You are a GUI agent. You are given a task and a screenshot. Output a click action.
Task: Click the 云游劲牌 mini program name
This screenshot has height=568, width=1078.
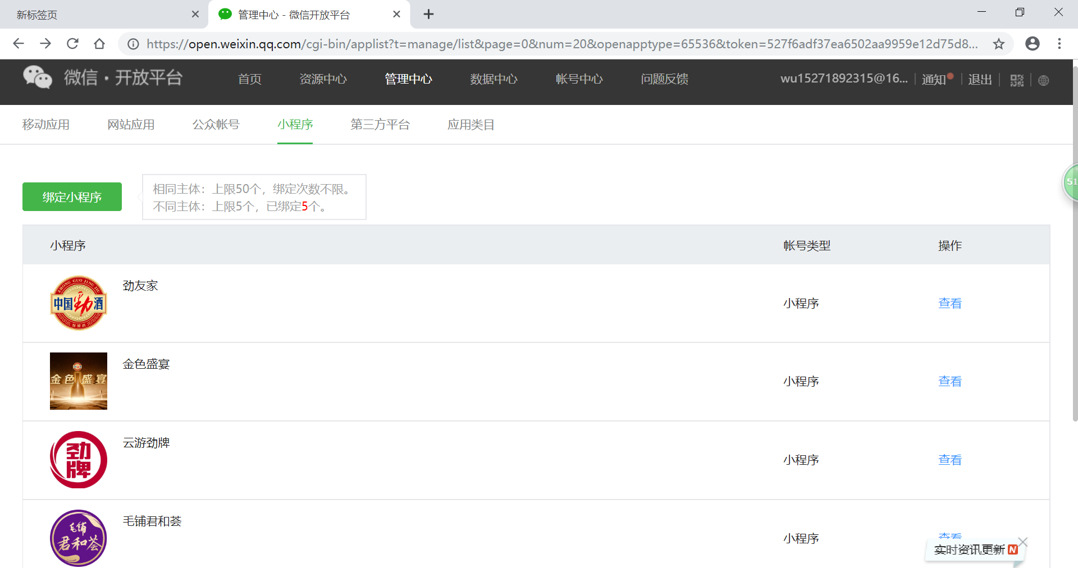(x=147, y=443)
